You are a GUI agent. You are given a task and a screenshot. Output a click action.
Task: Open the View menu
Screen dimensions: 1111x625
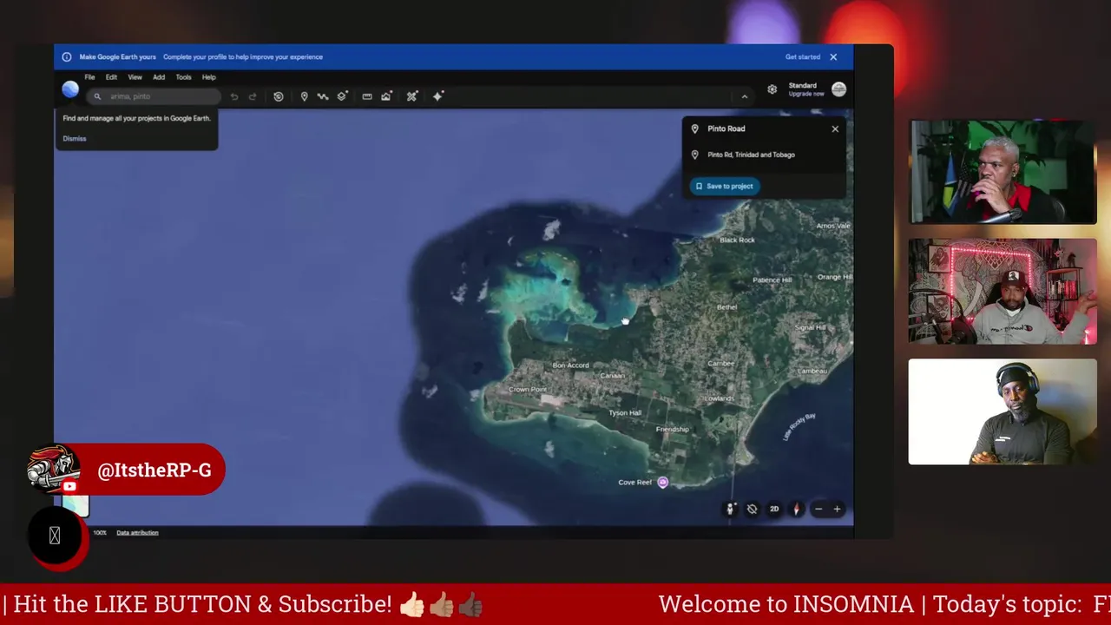pos(135,77)
